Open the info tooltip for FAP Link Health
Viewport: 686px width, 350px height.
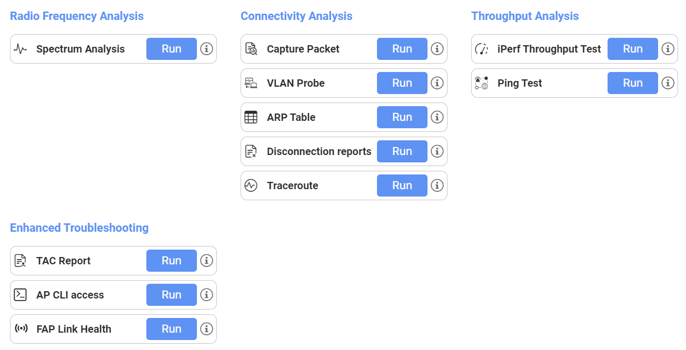tap(206, 328)
